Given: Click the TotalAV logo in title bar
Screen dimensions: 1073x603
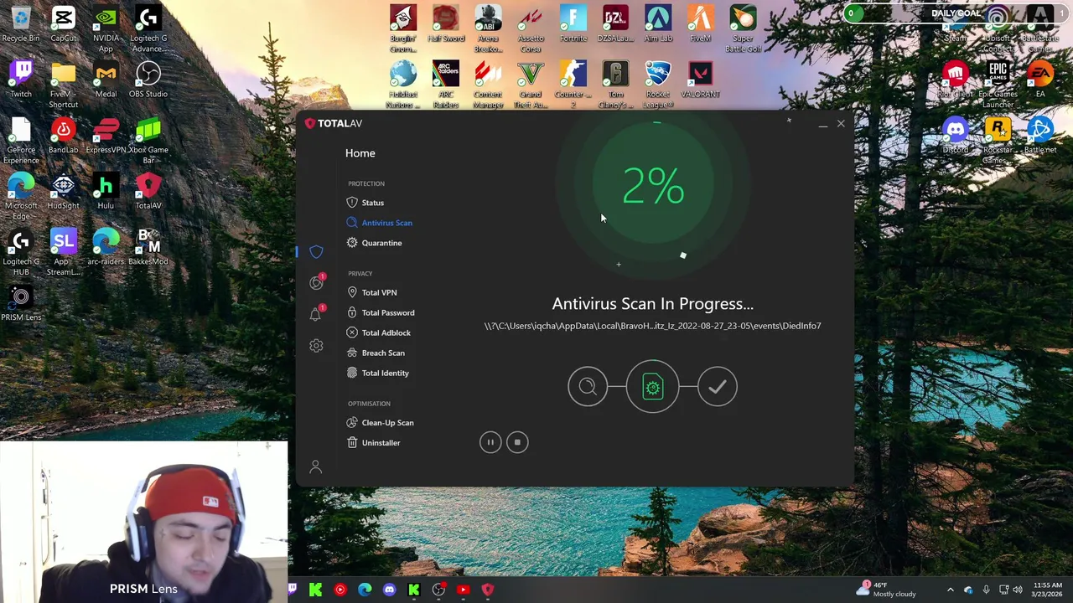Looking at the screenshot, I should point(334,123).
